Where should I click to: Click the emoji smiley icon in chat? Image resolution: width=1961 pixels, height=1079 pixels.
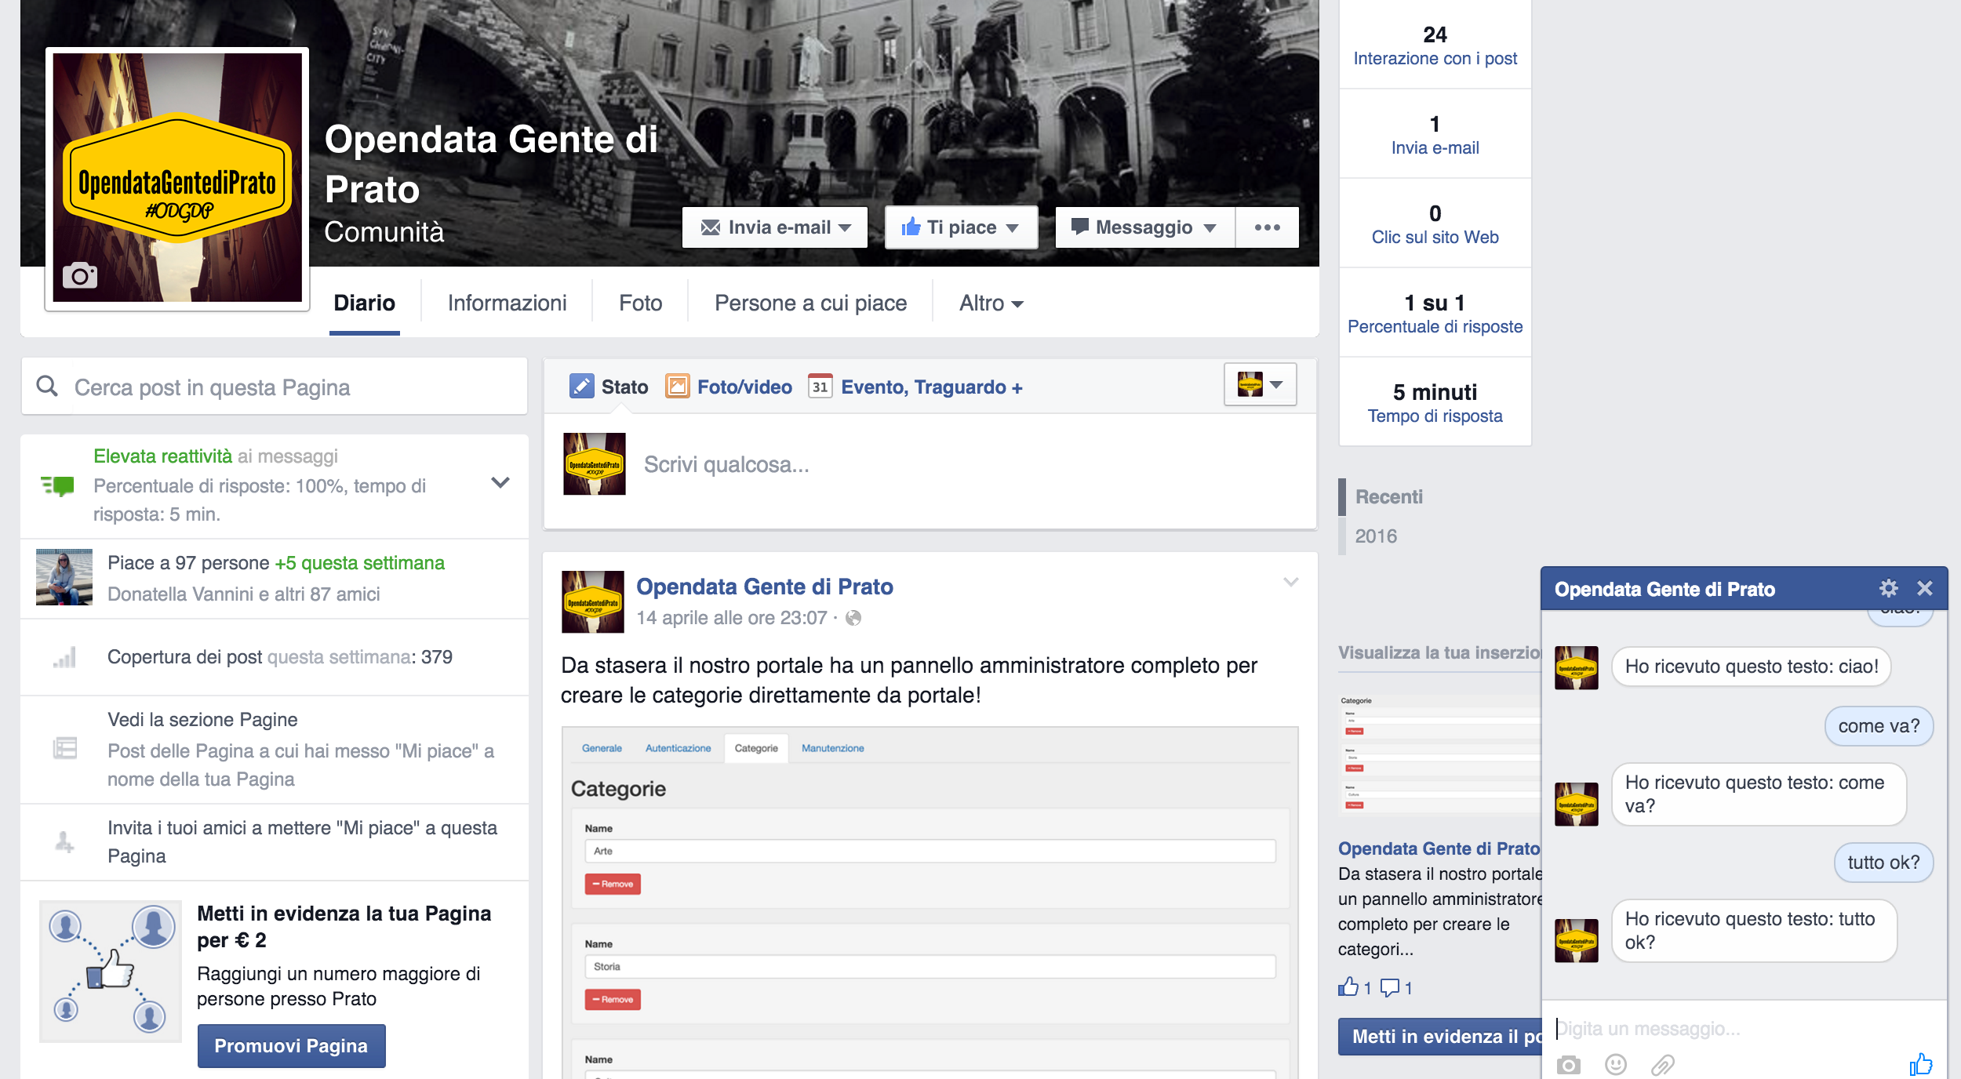coord(1615,1064)
